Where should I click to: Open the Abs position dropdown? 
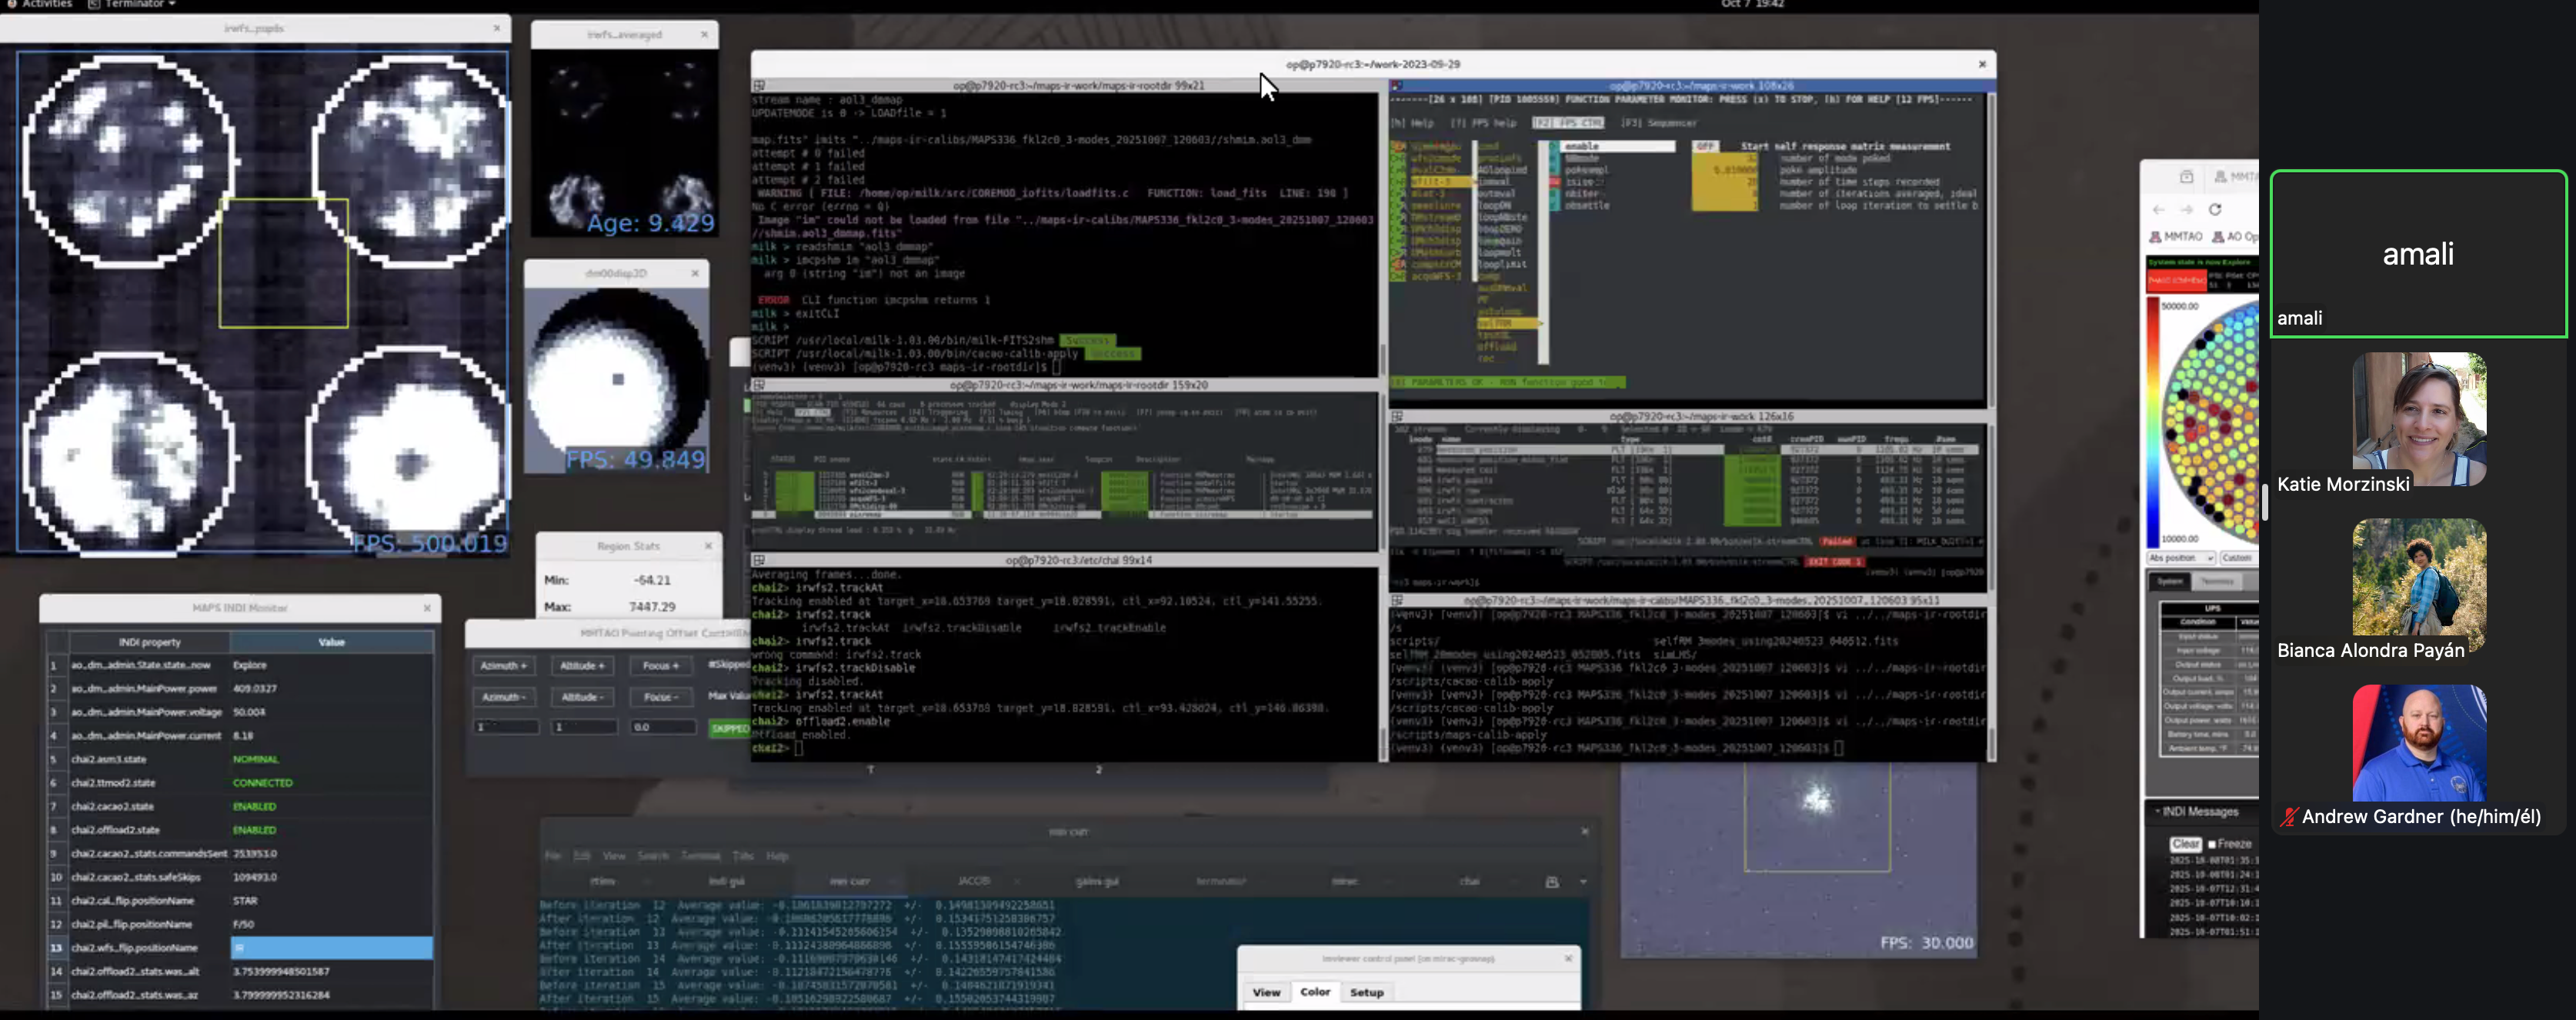(x=2181, y=558)
